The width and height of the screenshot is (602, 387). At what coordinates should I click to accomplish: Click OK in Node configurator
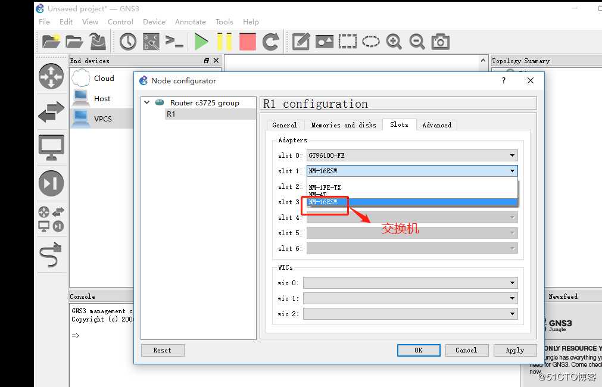pyautogui.click(x=419, y=350)
